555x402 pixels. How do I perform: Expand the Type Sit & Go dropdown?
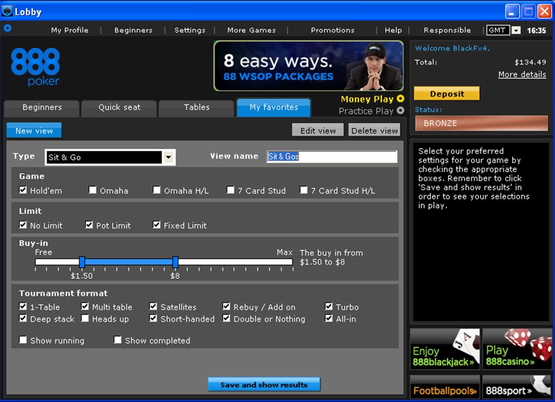[168, 157]
